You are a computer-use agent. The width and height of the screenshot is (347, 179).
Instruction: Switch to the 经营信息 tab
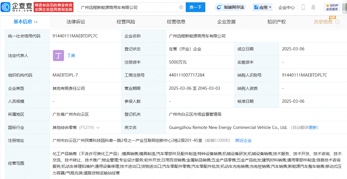click(176, 22)
